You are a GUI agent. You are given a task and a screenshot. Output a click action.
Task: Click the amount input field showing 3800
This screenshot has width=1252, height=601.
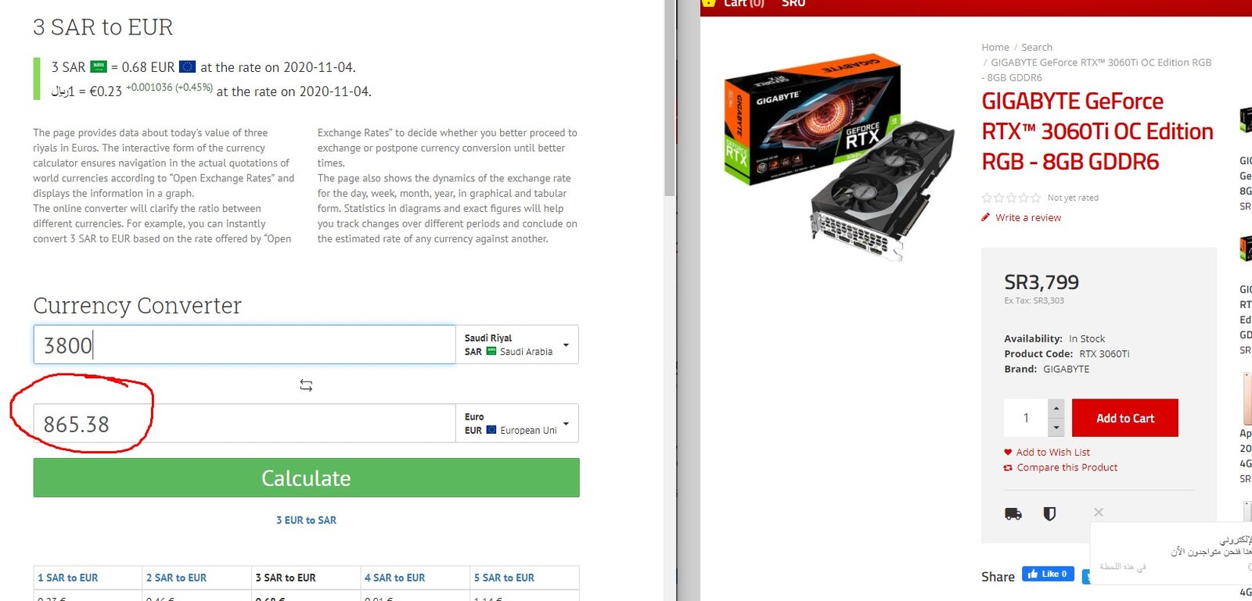(244, 345)
